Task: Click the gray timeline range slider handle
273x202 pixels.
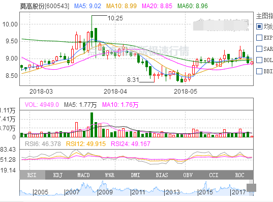Action: pos(251,188)
